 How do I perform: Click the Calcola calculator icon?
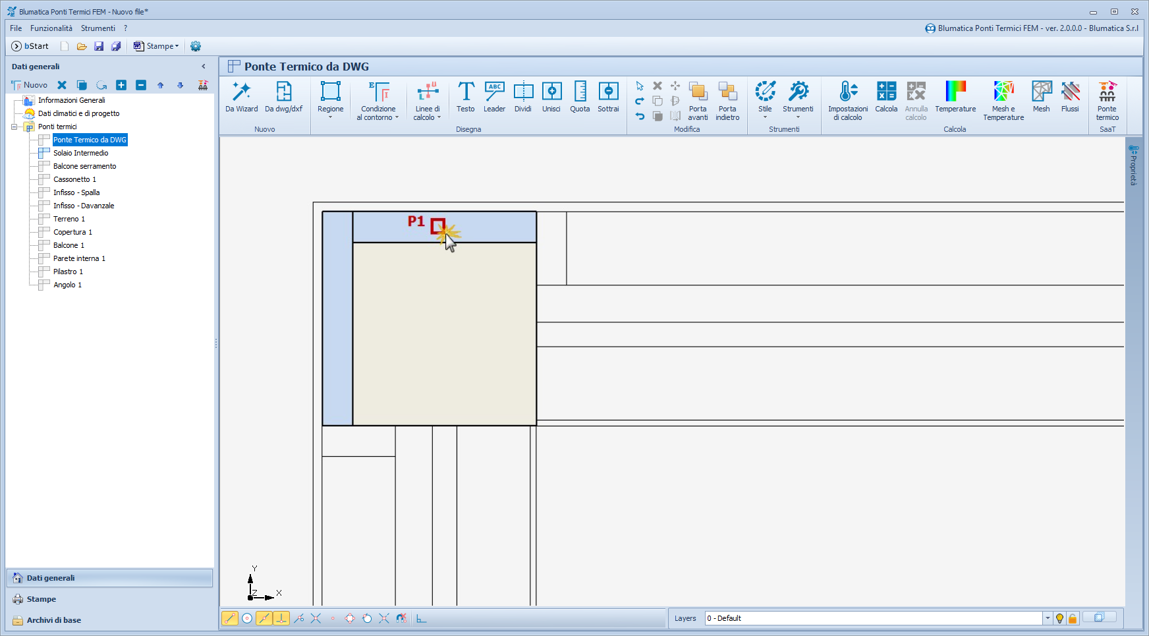(886, 97)
